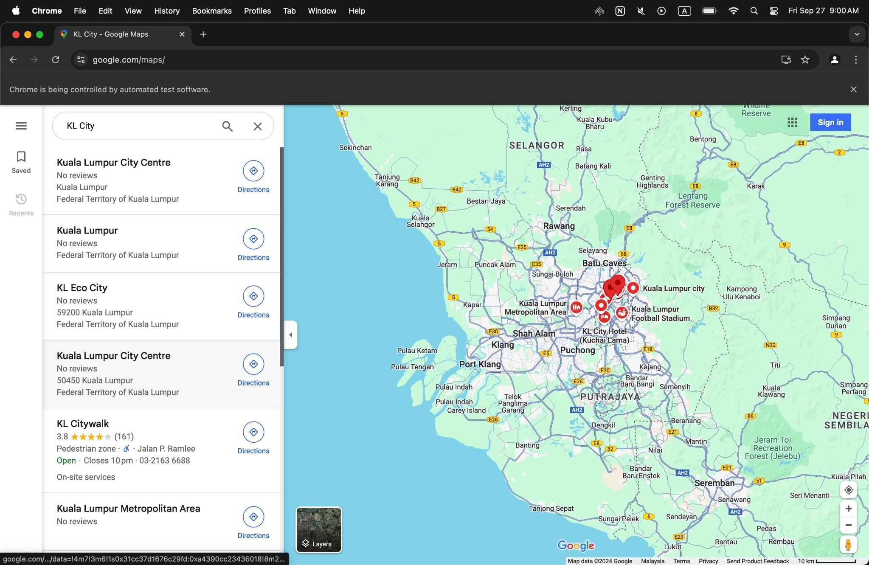Image resolution: width=869 pixels, height=565 pixels.
Task: Click the search magnifier icon in Maps
Action: coord(228,126)
